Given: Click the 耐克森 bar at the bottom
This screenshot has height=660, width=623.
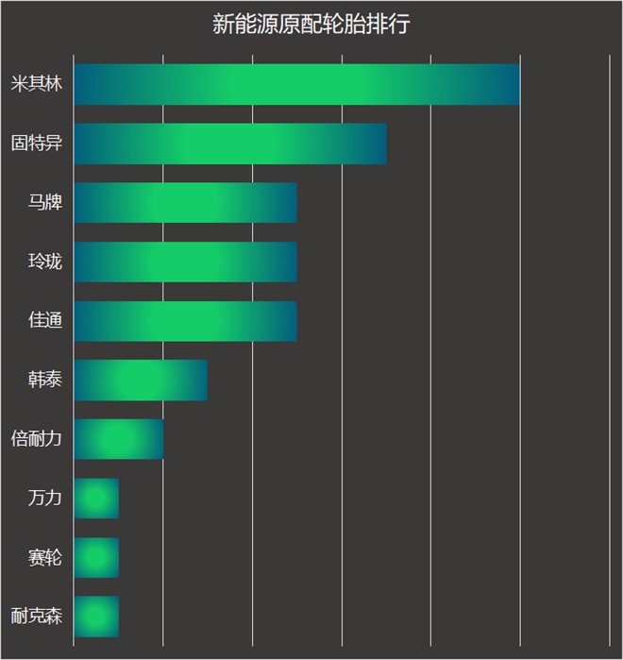Looking at the screenshot, I should (x=95, y=617).
